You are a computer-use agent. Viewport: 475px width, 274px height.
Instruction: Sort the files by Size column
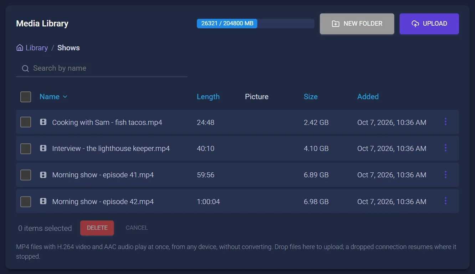[311, 97]
